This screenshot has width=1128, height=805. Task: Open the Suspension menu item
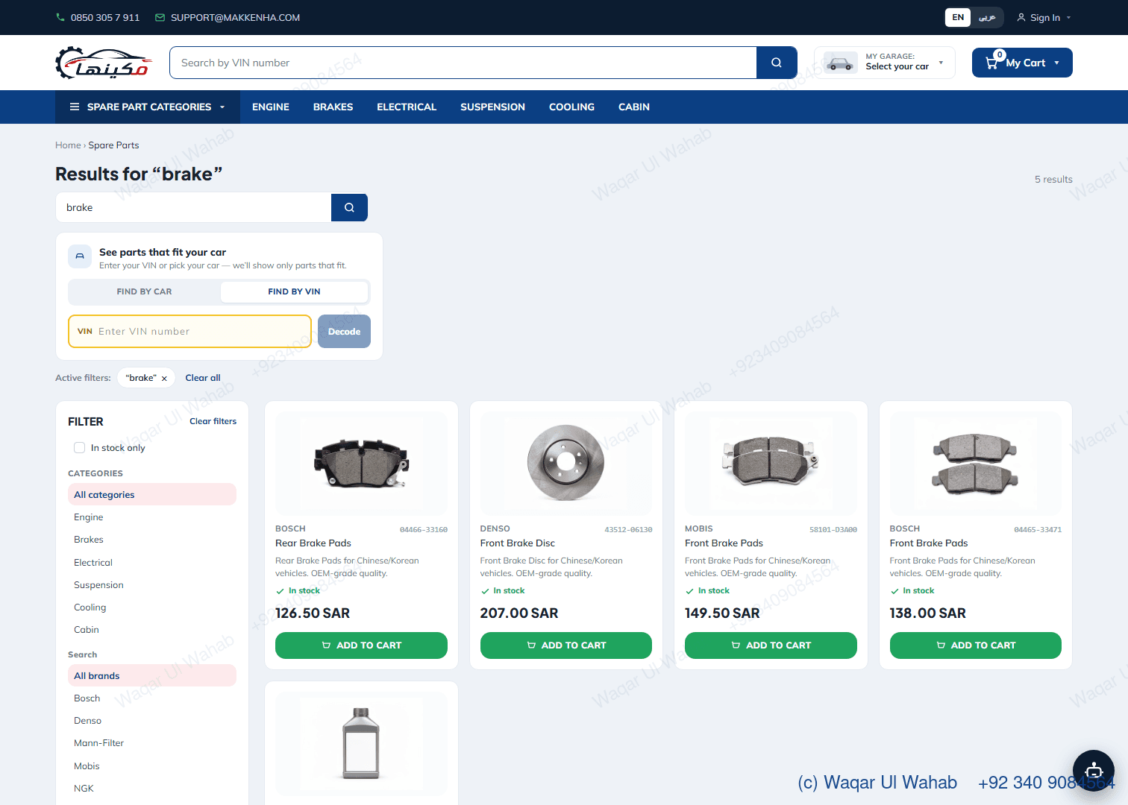click(493, 107)
